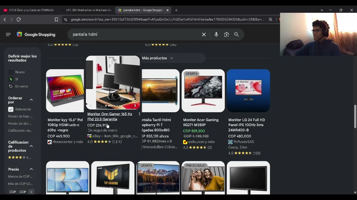Switch to the UFC 330 Makhachev tab
Viewport: 357px width, 200px height.
[x=86, y=10]
